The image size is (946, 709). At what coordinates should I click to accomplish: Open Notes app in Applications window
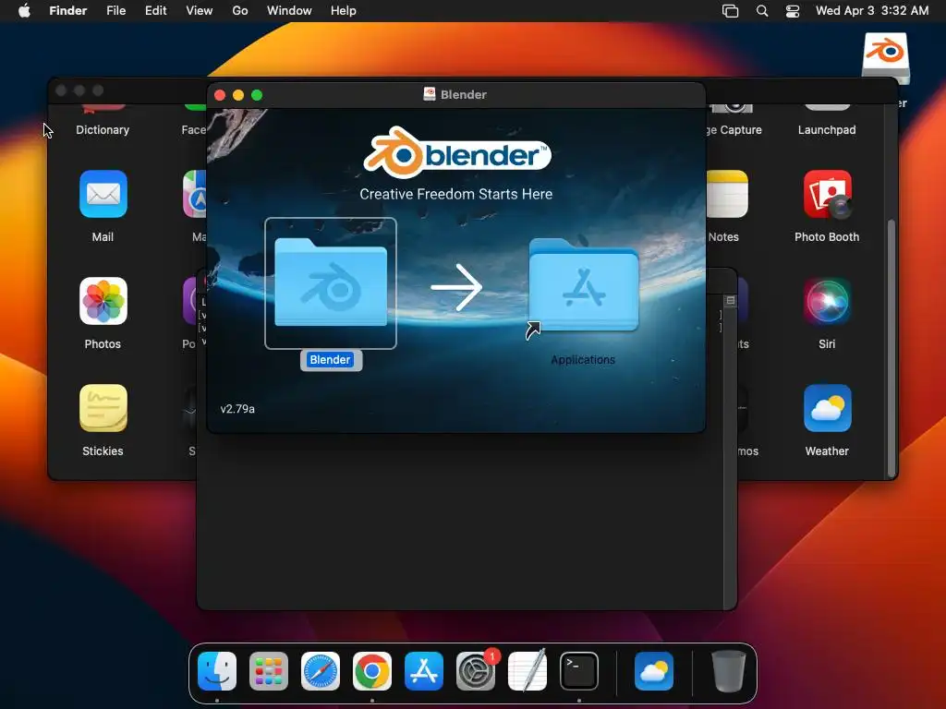728,194
